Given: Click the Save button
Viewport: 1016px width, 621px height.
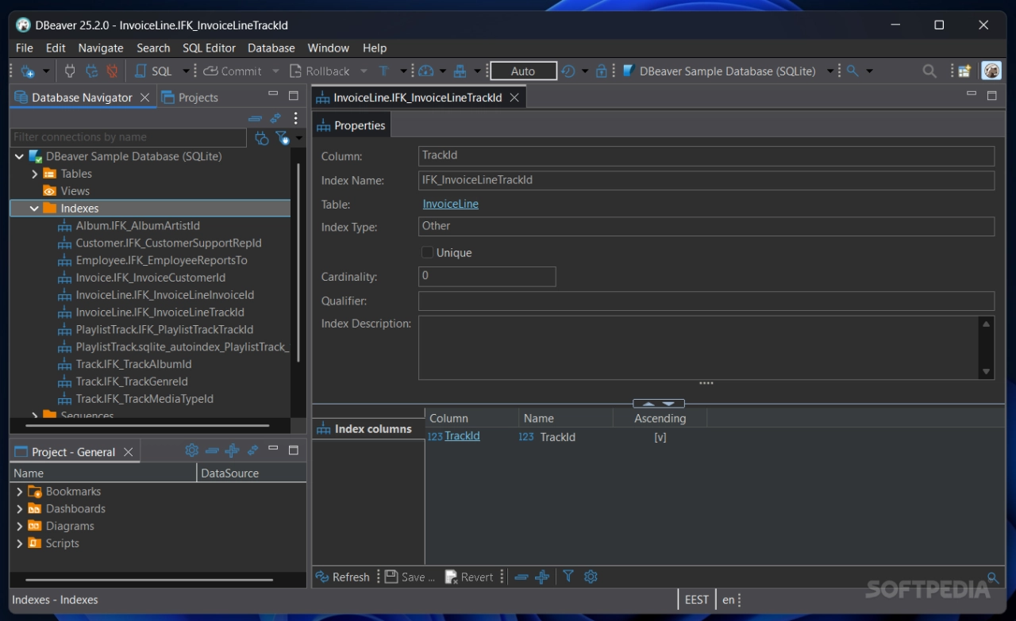Looking at the screenshot, I should point(410,577).
